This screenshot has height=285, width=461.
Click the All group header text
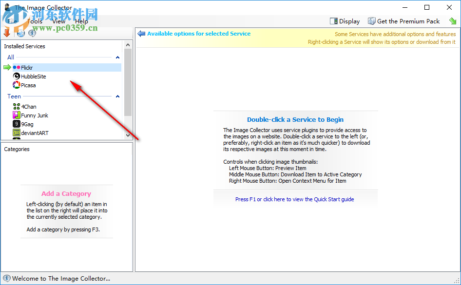click(11, 57)
